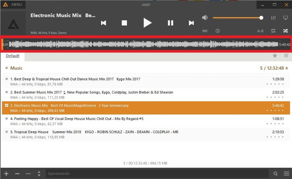The height and width of the screenshot is (179, 292).
Task: Maximize the AIMP window
Action: click(x=274, y=5)
